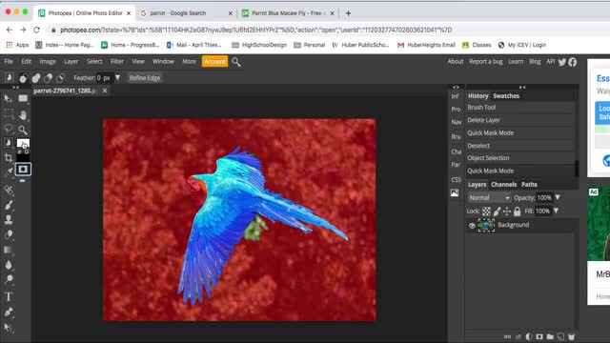
Task: Select the Hand tool
Action: click(23, 115)
